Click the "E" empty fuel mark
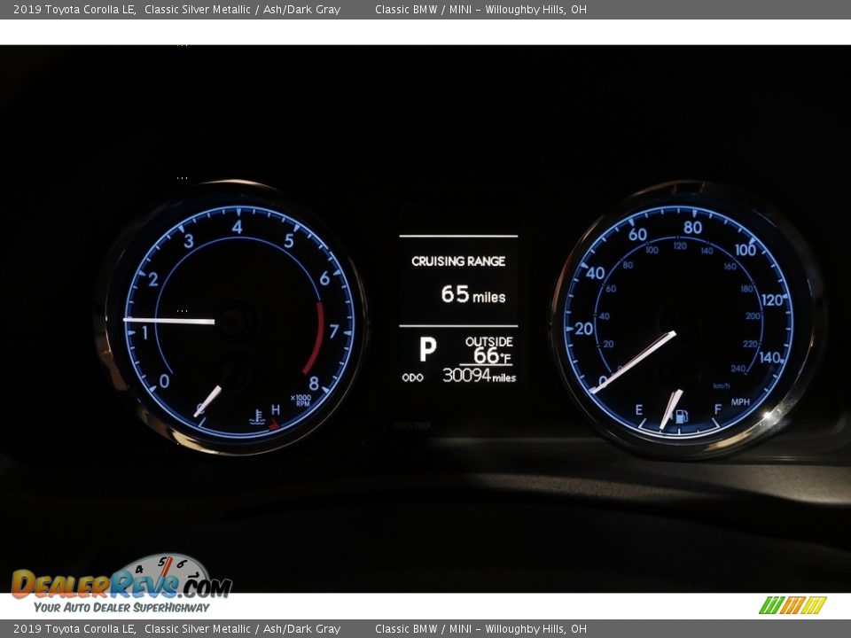This screenshot has height=638, width=851. tap(639, 410)
